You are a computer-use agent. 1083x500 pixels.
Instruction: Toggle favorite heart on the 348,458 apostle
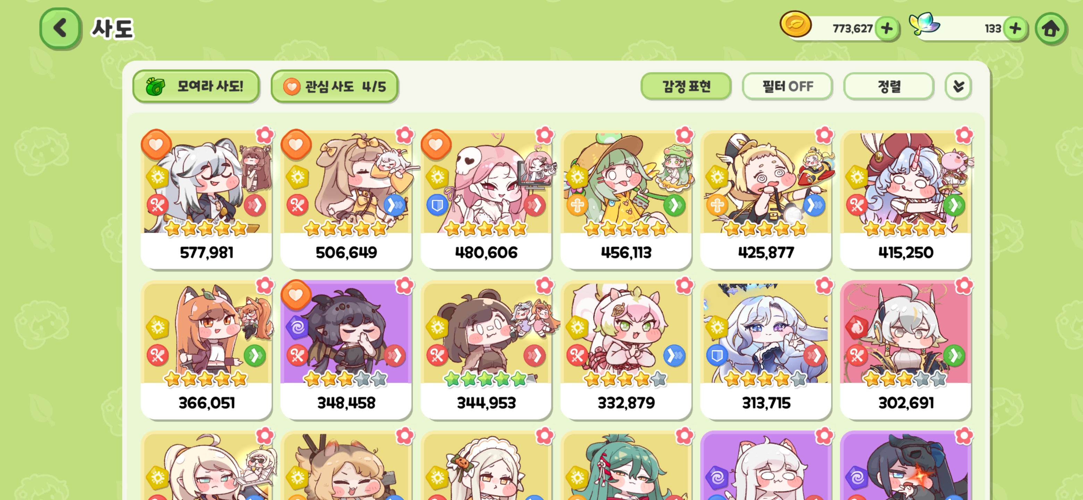296,295
